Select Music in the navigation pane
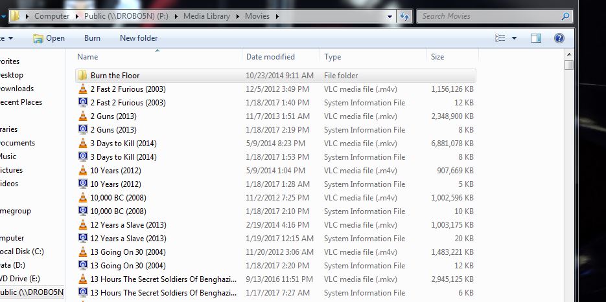 [x=8, y=156]
